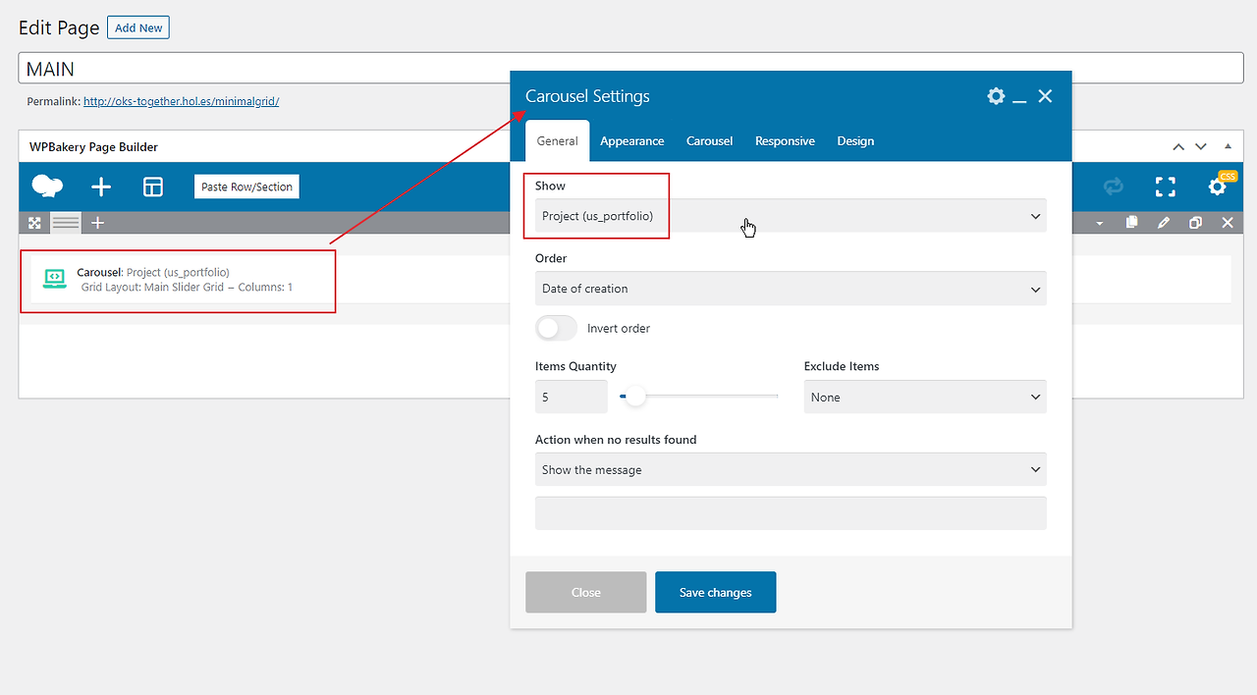1257x695 pixels.
Task: Open the permalink oks-together.hol.es link
Action: pos(181,101)
